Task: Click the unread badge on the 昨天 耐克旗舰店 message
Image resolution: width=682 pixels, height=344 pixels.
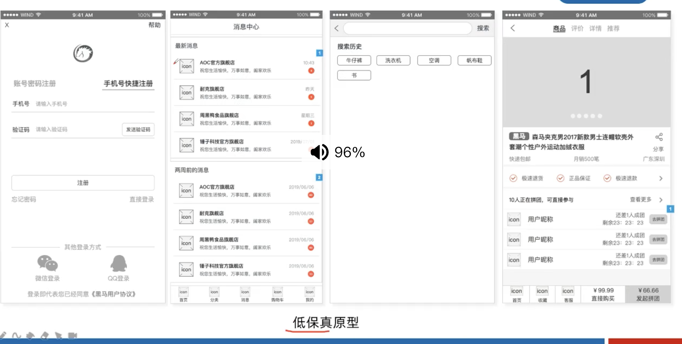Action: (x=311, y=97)
